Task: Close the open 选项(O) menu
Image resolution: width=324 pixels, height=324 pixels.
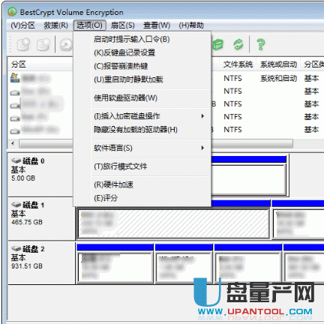Action: (89, 25)
